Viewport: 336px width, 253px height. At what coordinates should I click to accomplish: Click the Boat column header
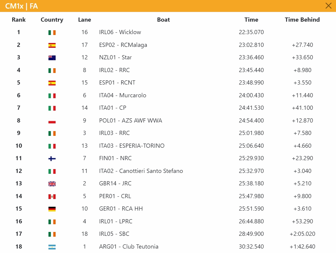[163, 20]
